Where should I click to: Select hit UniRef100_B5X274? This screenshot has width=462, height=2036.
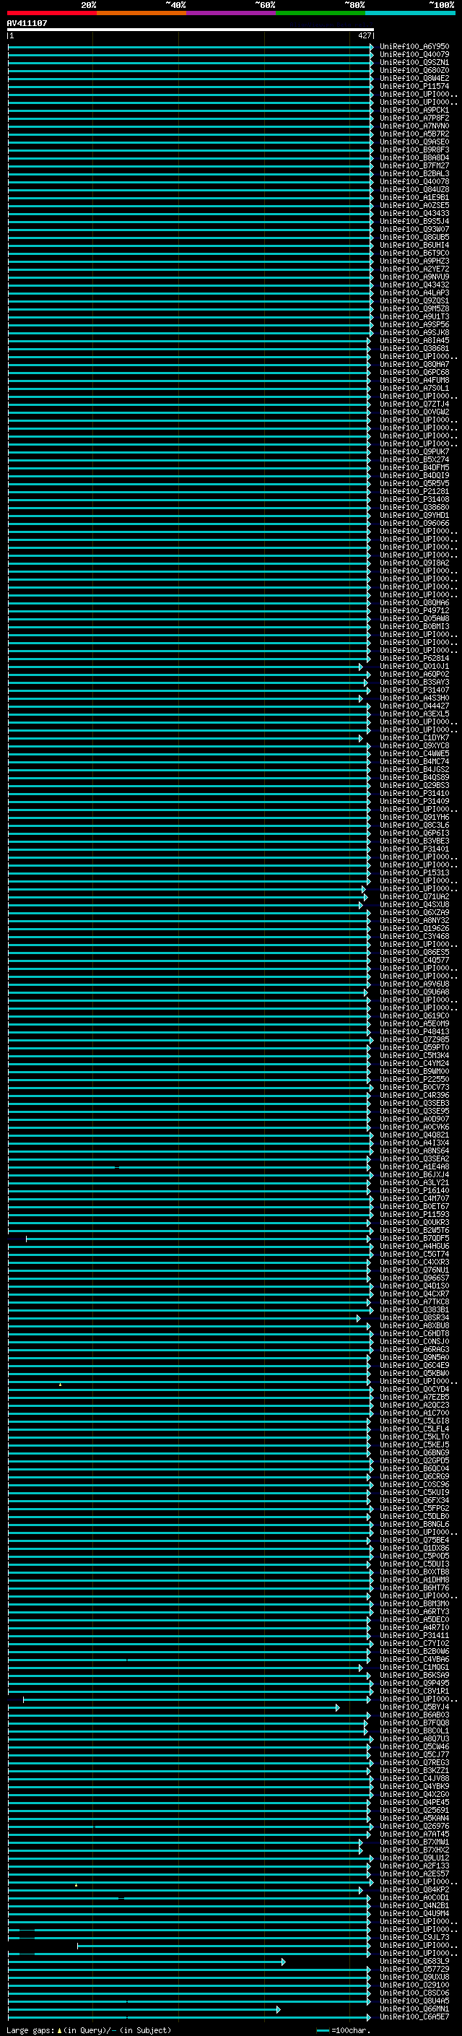coord(414,459)
